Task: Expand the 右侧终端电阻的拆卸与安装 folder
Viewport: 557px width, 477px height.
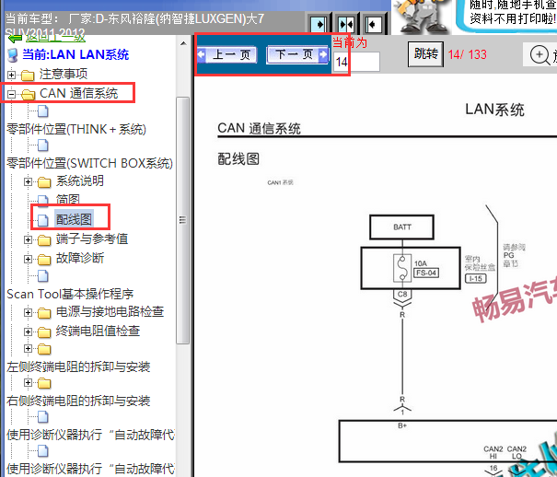Action: click(x=28, y=382)
